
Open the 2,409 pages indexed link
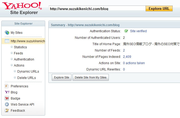127,57
